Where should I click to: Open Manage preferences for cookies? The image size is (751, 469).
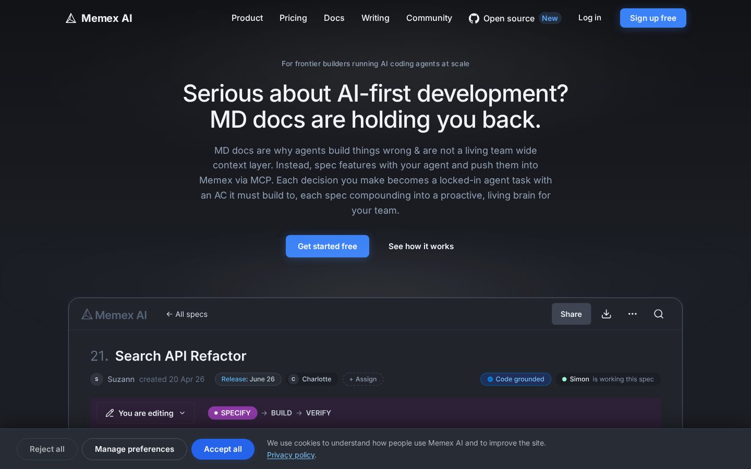pos(135,449)
